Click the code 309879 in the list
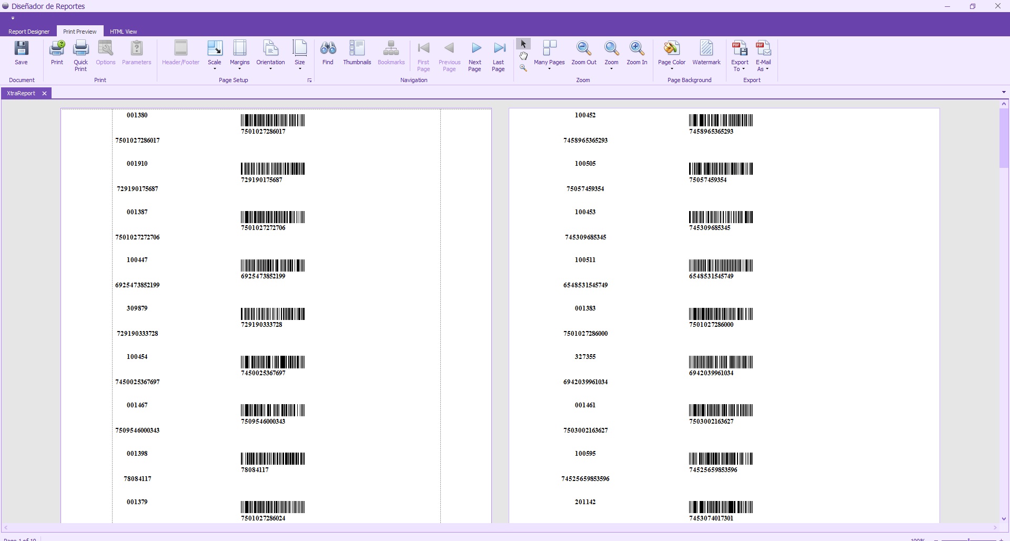Image resolution: width=1010 pixels, height=541 pixels. point(137,308)
